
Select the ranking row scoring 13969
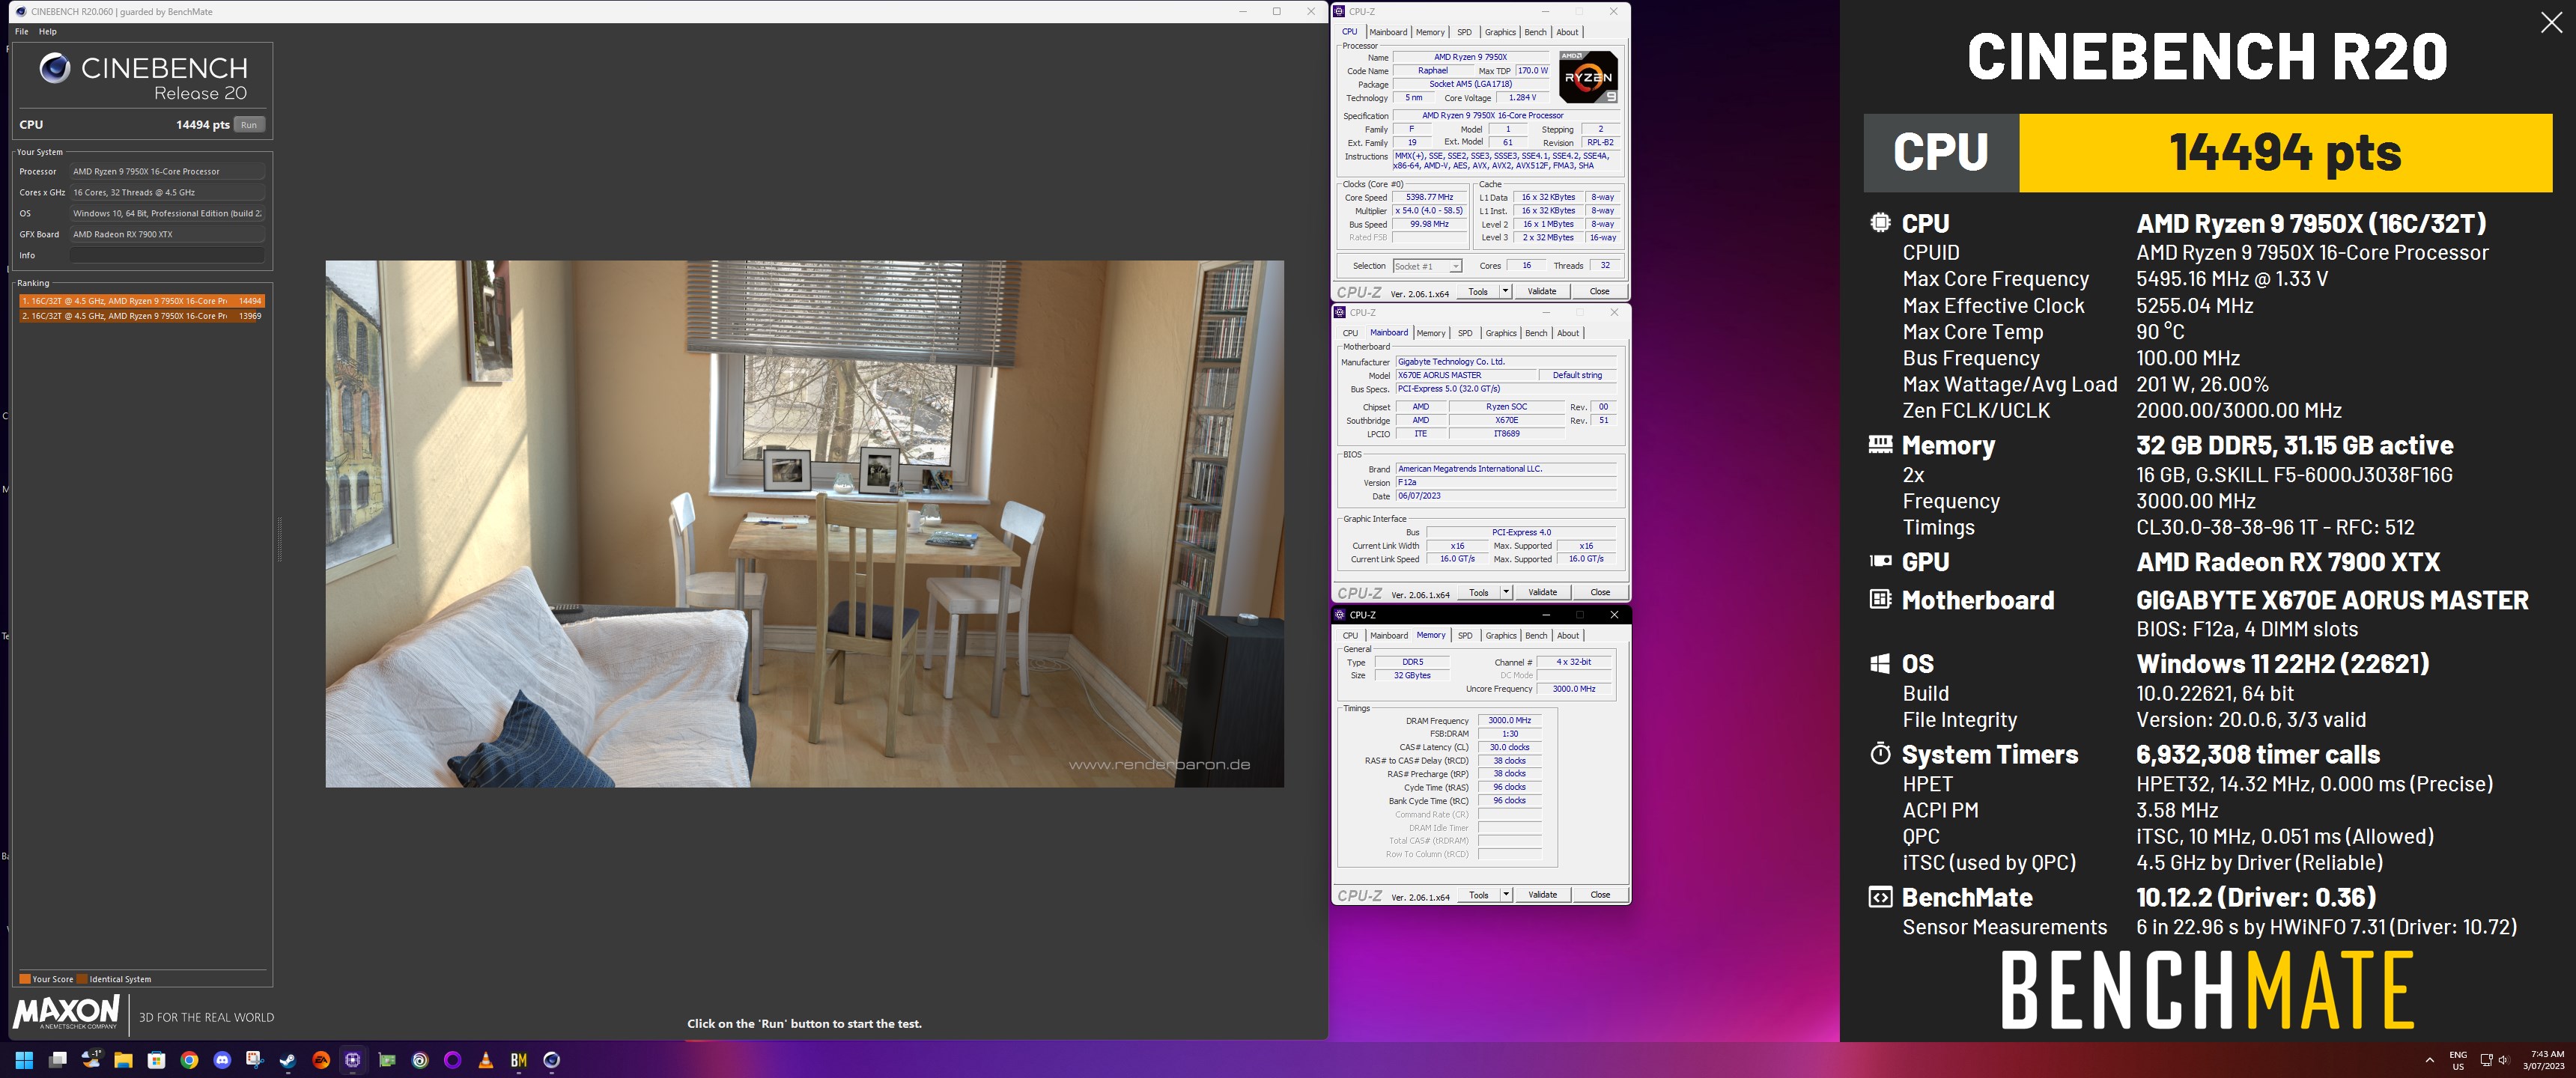pyautogui.click(x=141, y=316)
